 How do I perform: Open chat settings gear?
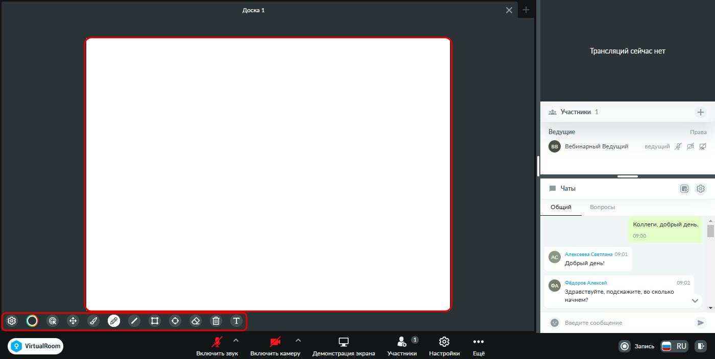[x=701, y=189]
